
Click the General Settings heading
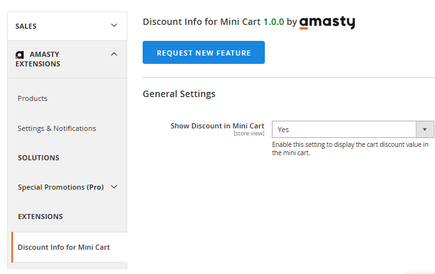pos(179,94)
